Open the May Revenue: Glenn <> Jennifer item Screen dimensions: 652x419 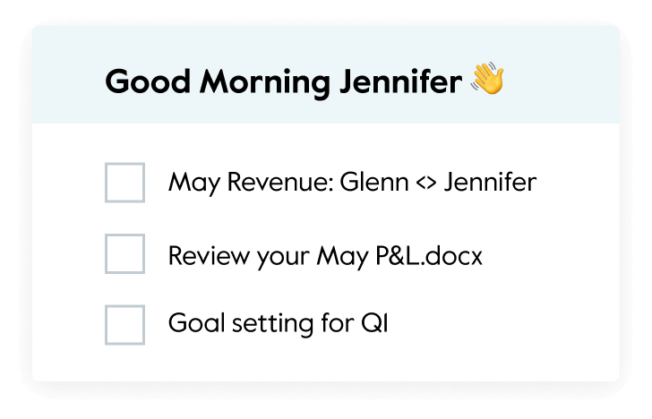[352, 183]
